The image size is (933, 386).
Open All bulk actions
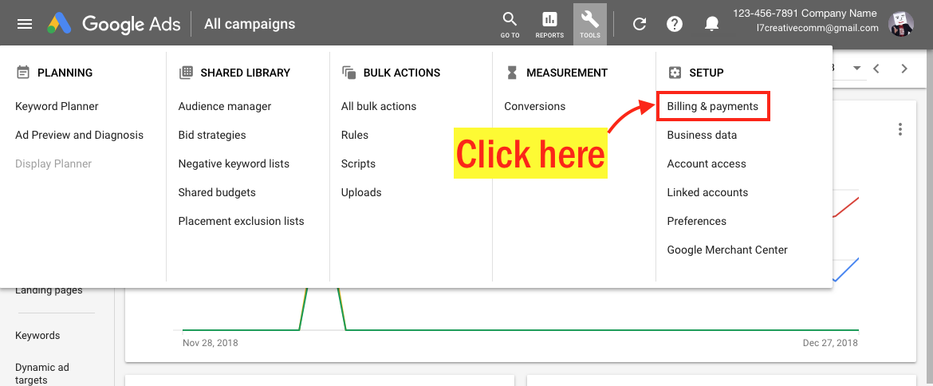(x=379, y=106)
